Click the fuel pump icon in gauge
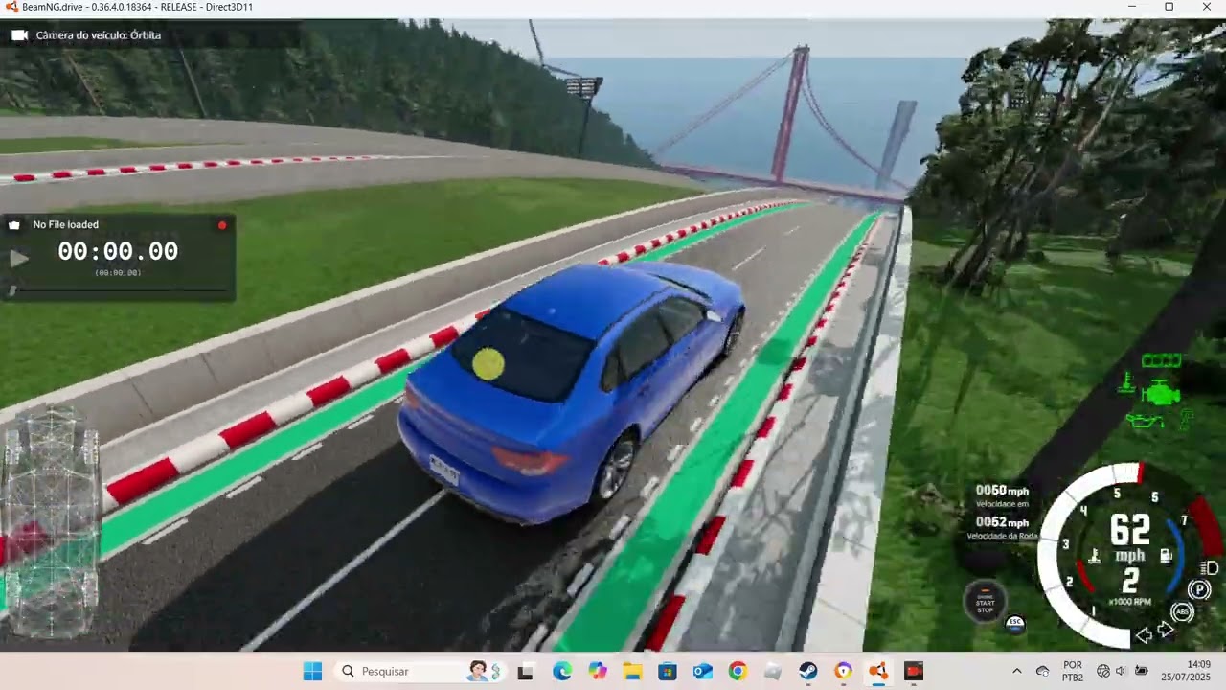1226x690 pixels. [x=1167, y=555]
